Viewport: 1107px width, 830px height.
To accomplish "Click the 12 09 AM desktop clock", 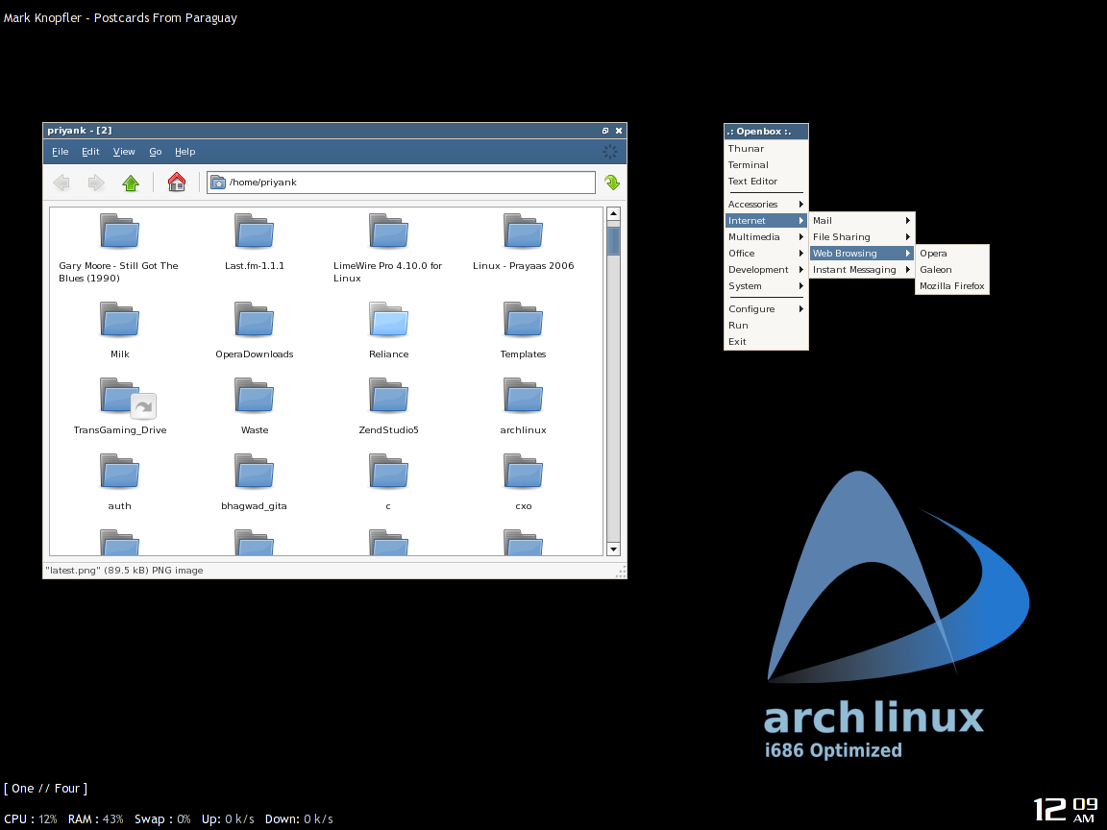I will tap(1066, 809).
